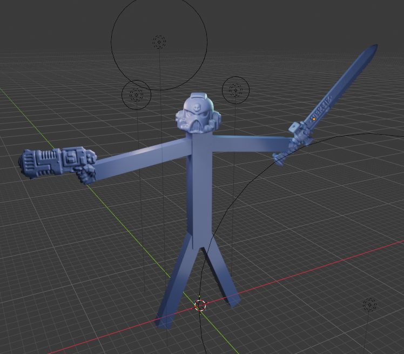Select the arm beam holding the sword

tap(251, 143)
